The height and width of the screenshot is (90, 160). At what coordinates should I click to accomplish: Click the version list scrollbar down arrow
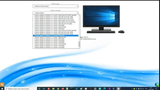click(x=79, y=47)
